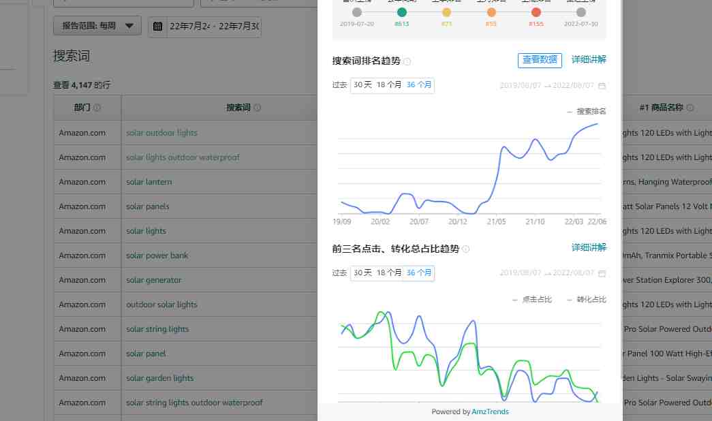The width and height of the screenshot is (712, 421).
Task: Select 18 个月 in click share trend range
Action: (388, 272)
